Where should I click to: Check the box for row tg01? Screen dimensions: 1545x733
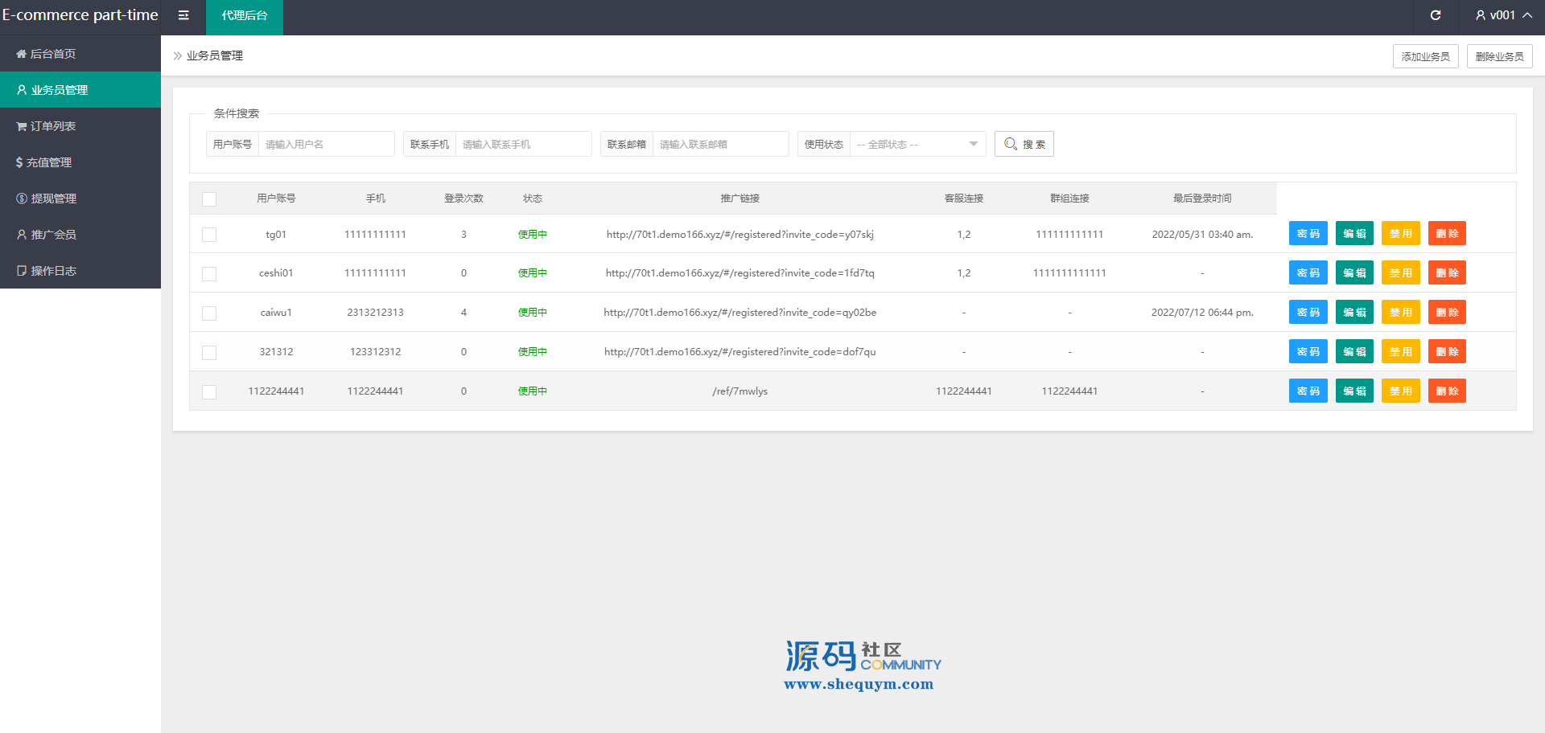209,235
